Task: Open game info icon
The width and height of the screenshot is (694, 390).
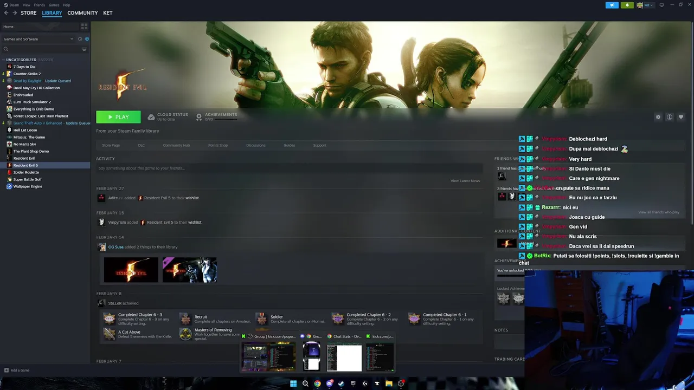Action: click(x=670, y=117)
